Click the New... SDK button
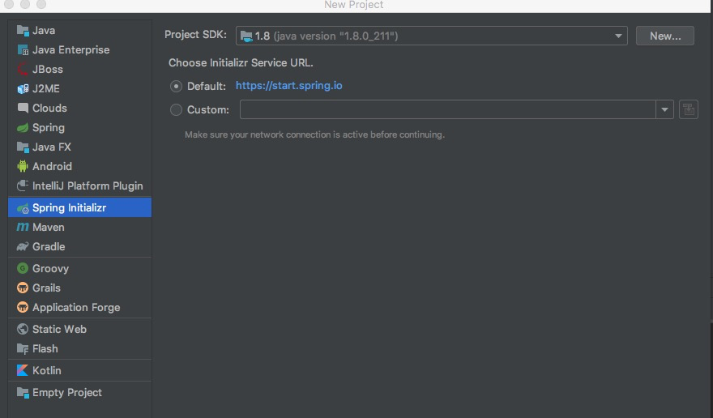Screen dimensions: 713x418 665,36
